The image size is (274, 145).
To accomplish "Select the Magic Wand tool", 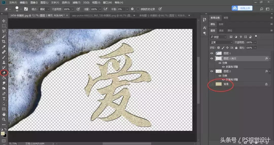I will pyautogui.click(x=4, y=36).
